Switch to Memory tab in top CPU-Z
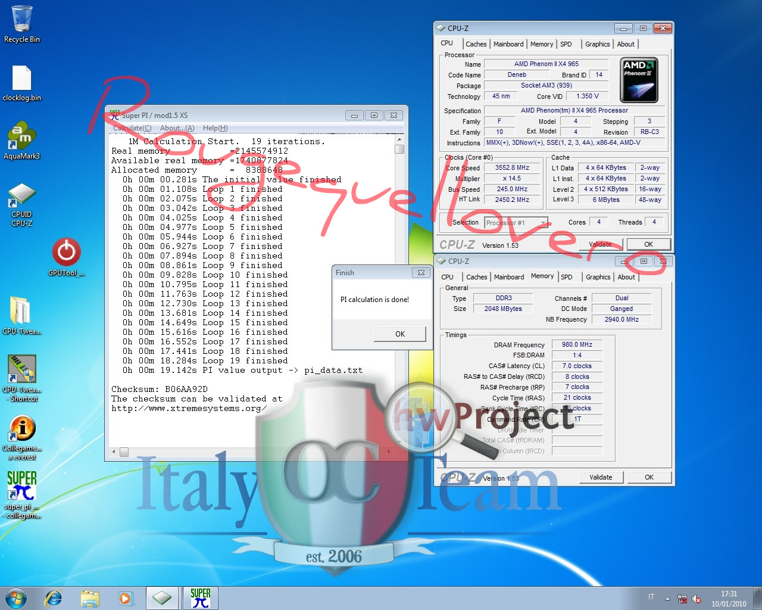 [x=542, y=44]
